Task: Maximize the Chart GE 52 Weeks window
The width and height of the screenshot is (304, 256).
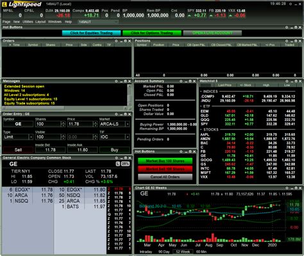Action: [296, 188]
